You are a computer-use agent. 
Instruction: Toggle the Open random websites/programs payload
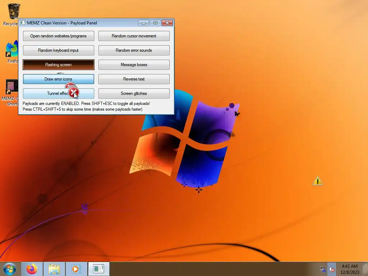click(59, 36)
